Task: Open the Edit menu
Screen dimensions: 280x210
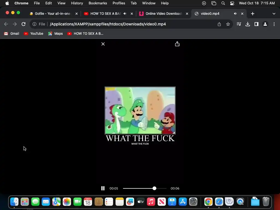Action: pos(49,3)
